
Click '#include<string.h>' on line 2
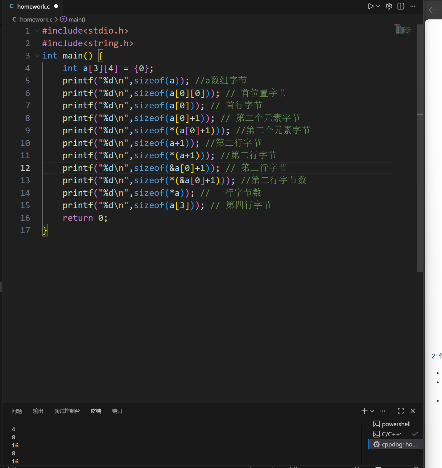88,43
